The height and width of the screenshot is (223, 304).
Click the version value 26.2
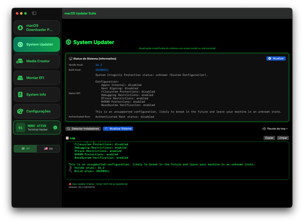pos(98,65)
